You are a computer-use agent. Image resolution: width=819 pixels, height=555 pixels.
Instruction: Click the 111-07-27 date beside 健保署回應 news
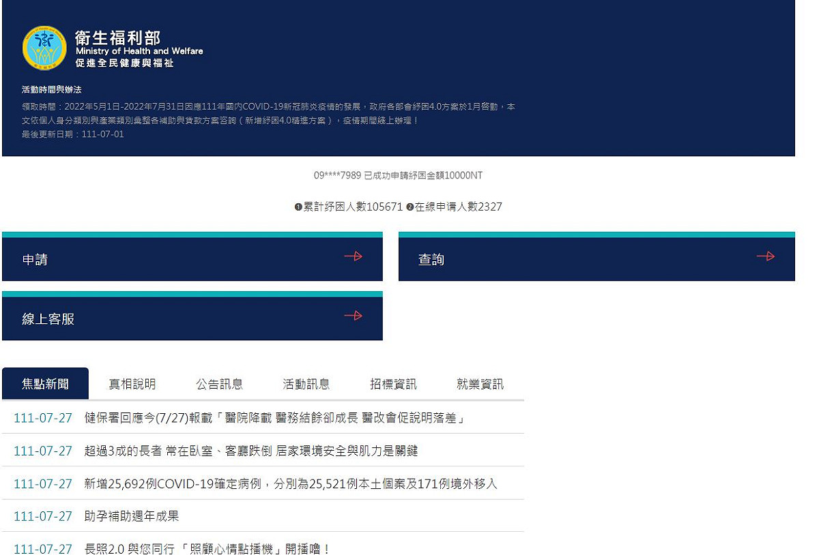click(42, 418)
